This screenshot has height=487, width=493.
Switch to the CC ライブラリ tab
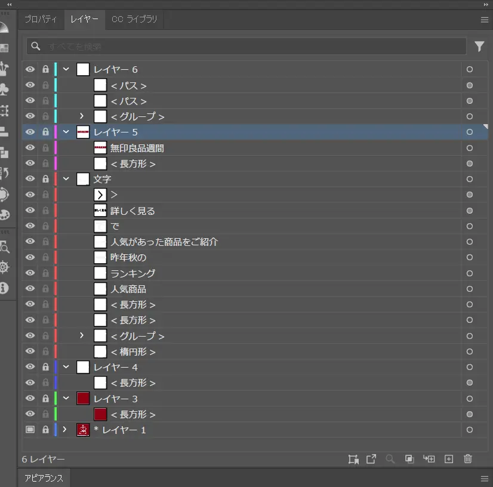coord(134,19)
